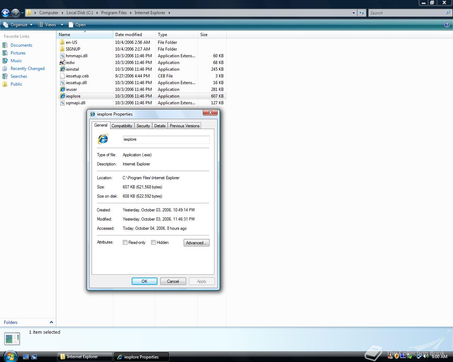Click the taskbar clock showing 8:00 AM
Image resolution: width=453 pixels, height=362 pixels.
[x=440, y=357]
